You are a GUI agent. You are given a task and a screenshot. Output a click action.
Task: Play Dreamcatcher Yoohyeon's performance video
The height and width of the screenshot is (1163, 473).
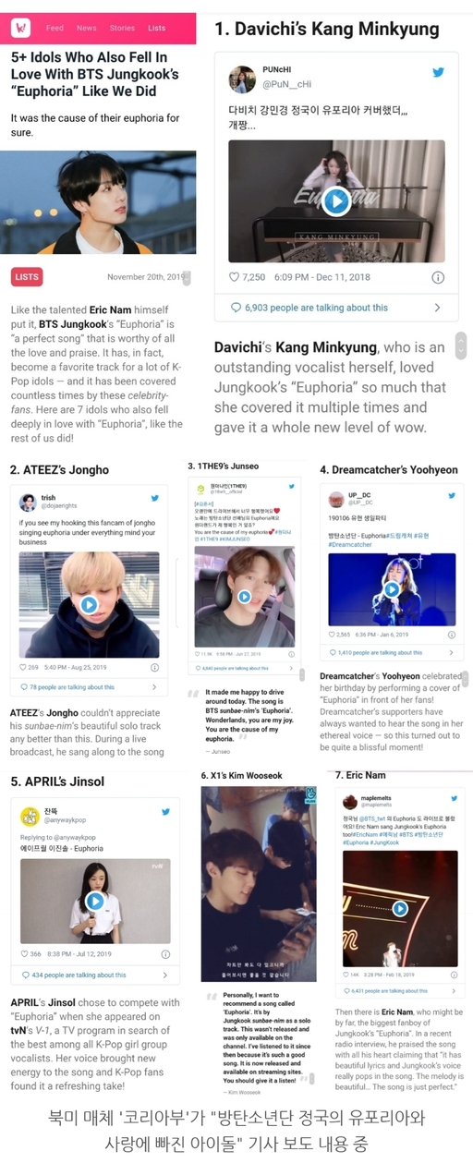pyautogui.click(x=392, y=589)
